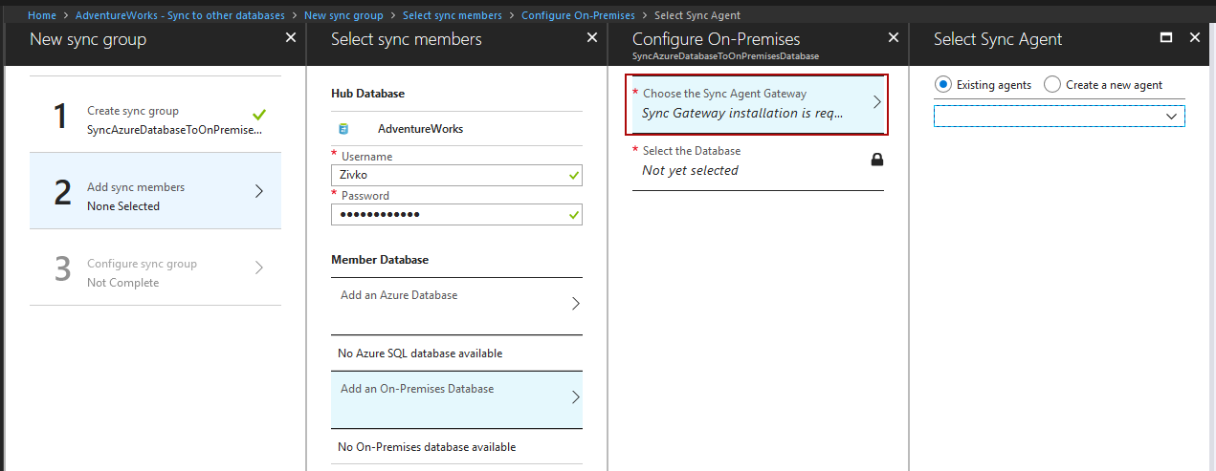Screen dimensions: 1216x471
Task: Select the Existing agents radio button
Action: point(943,84)
